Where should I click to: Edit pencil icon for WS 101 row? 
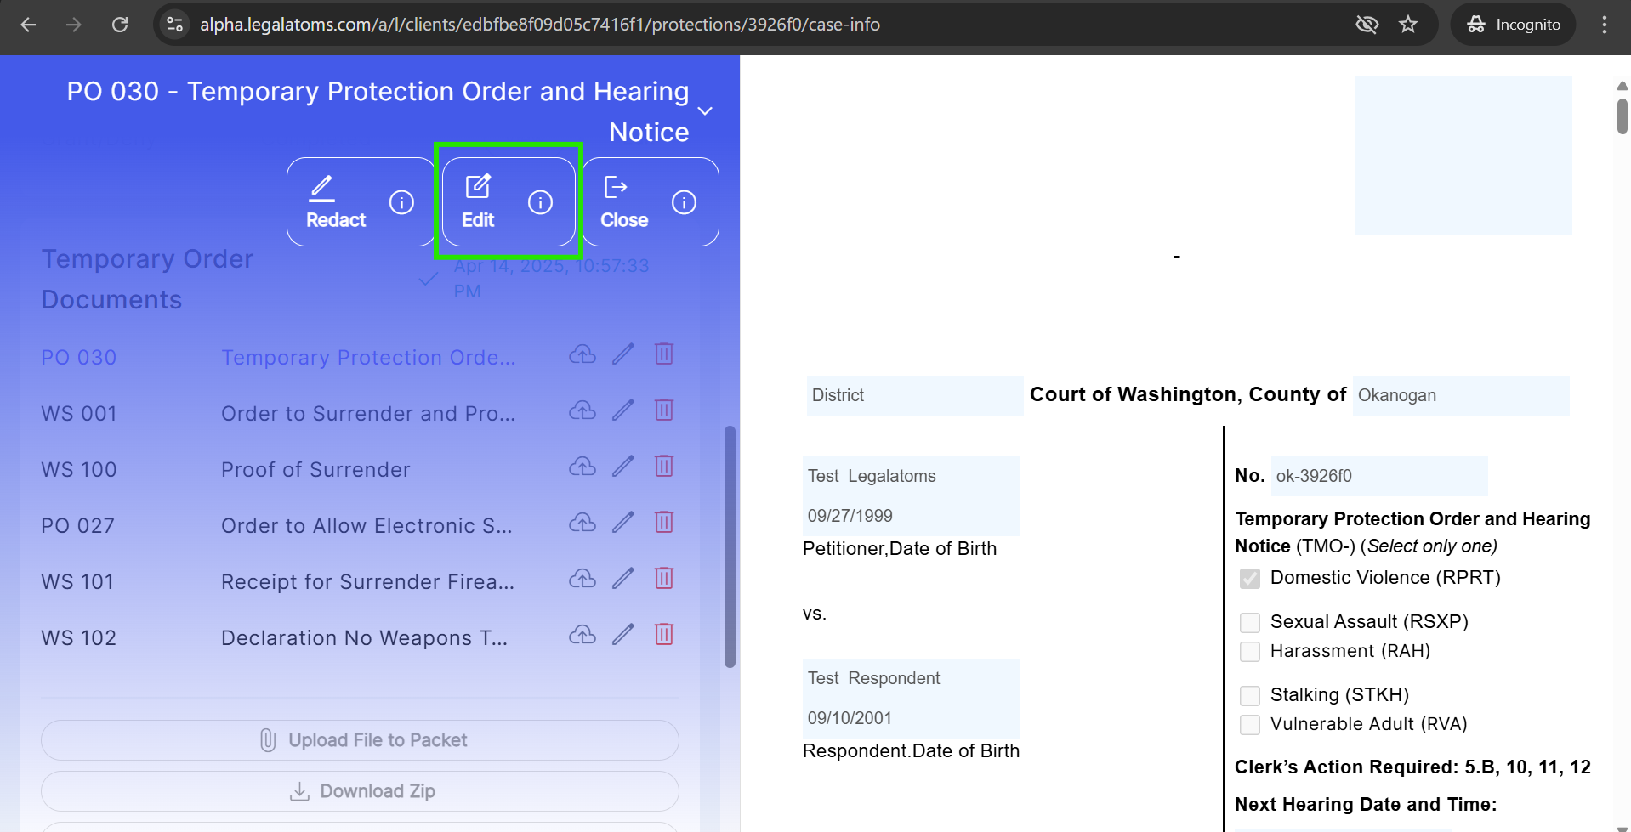click(x=623, y=579)
